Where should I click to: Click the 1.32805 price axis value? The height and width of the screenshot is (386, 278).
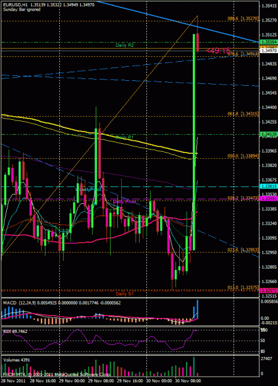click(269, 267)
